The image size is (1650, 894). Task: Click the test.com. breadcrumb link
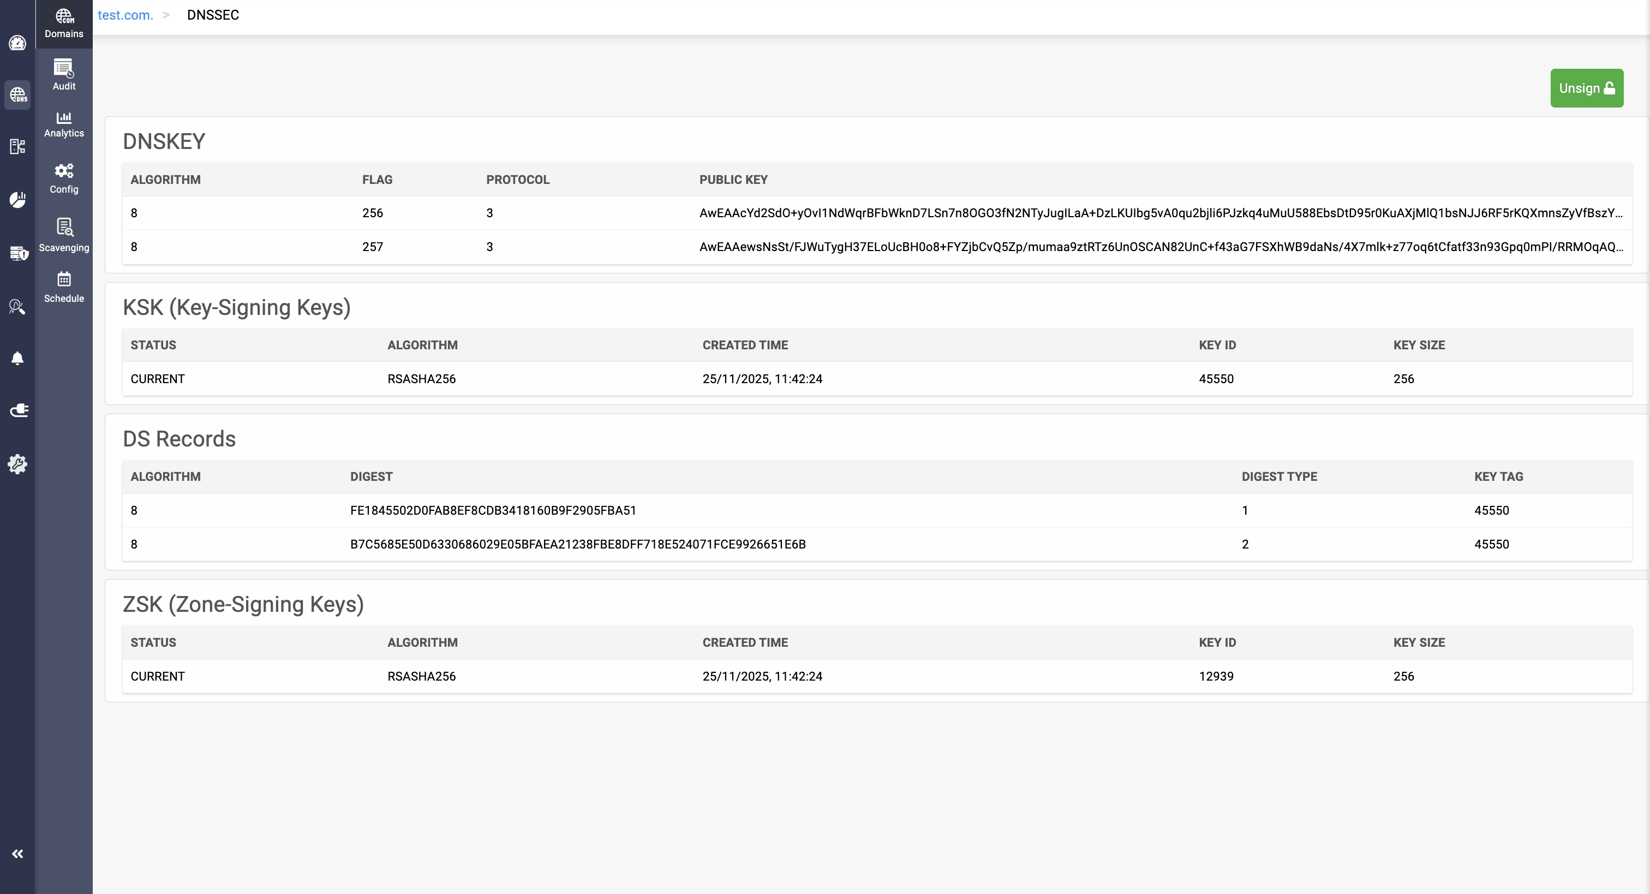pos(125,15)
